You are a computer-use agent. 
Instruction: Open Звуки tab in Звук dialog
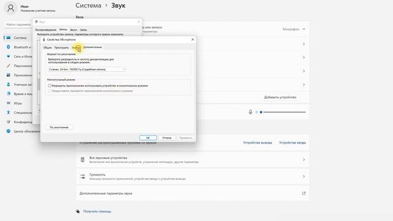coord(74,30)
